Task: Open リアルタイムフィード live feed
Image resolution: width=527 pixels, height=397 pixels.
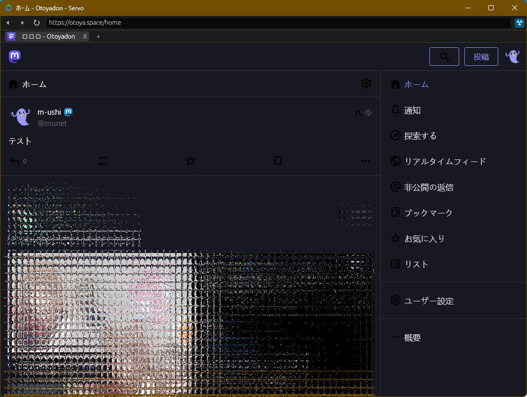Action: [x=444, y=161]
